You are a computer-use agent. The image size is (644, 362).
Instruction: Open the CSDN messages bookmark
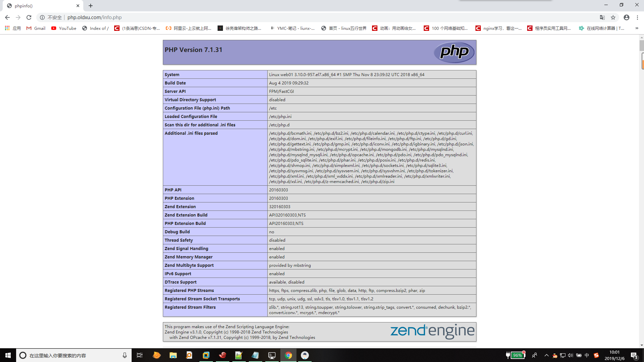pos(137,28)
